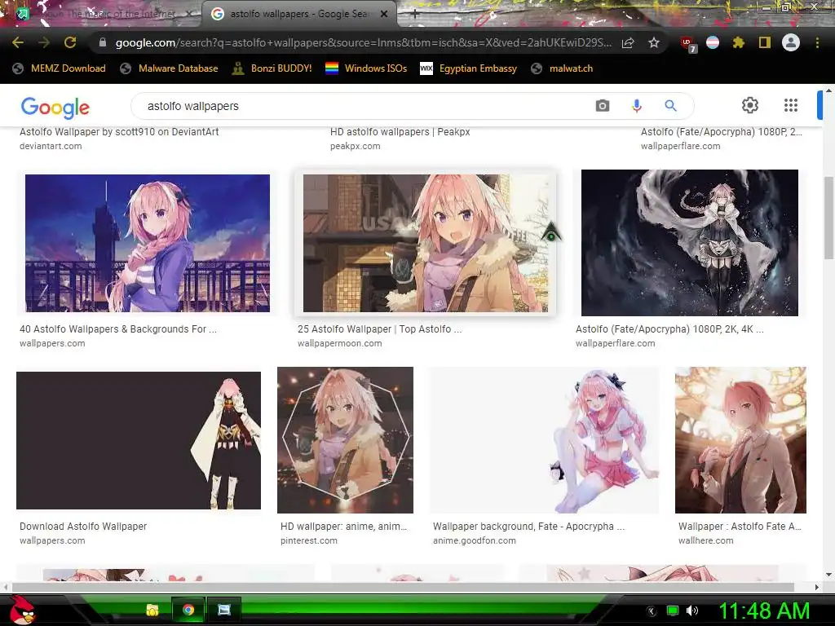Open the 25 Astolfo Wallpaper Top Astolfo image

[426, 243]
